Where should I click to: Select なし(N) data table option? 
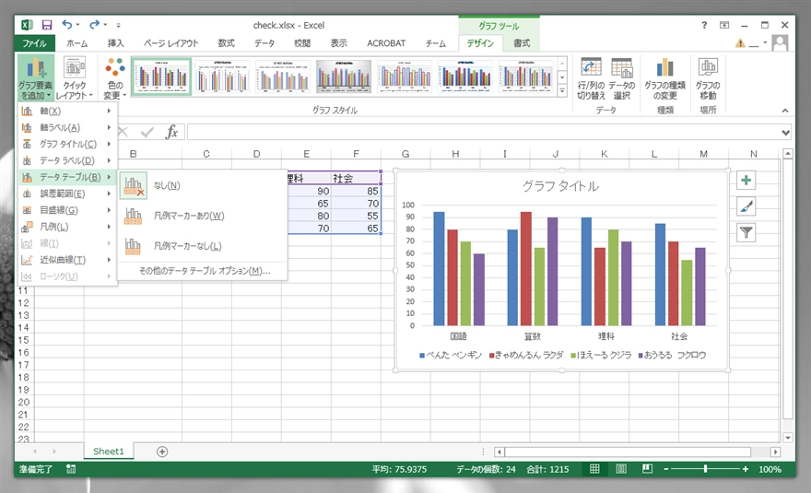point(202,185)
